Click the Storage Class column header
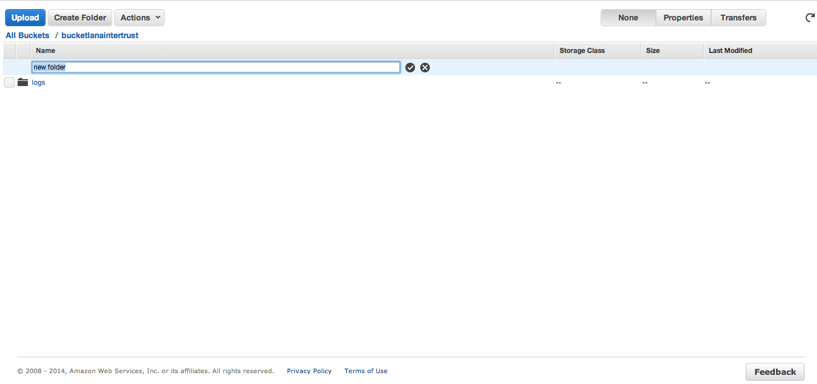Image resolution: width=817 pixels, height=384 pixels. click(582, 51)
